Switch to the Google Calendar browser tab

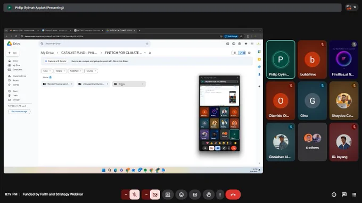56,30
